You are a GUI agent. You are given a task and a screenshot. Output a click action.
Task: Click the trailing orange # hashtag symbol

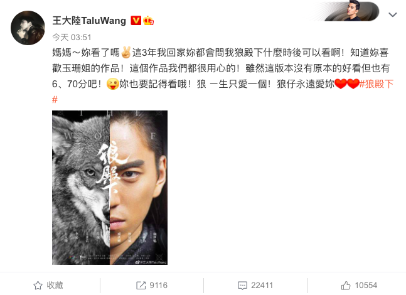point(55,99)
